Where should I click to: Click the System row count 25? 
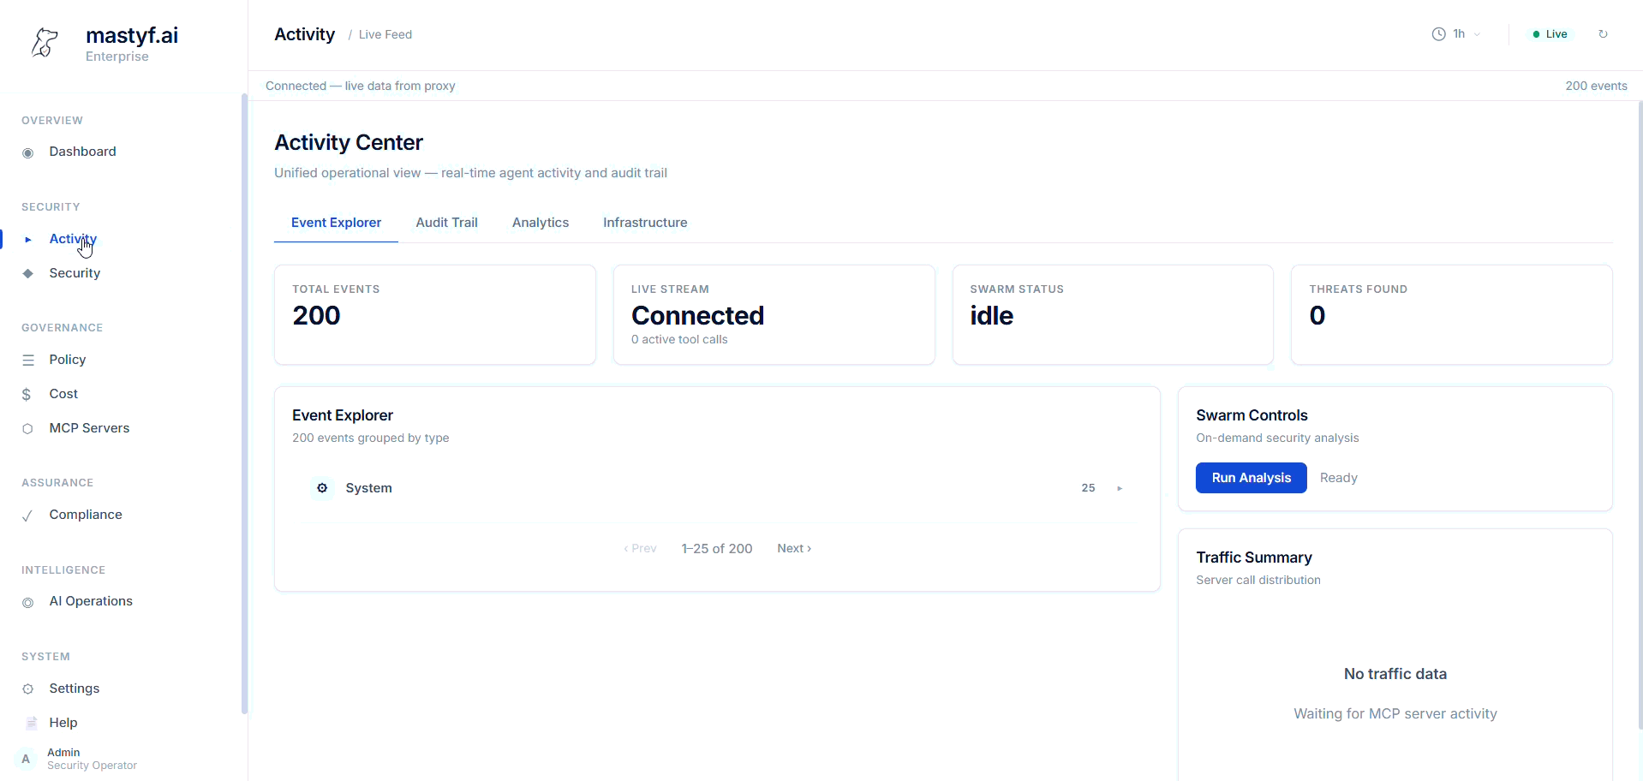[x=1088, y=488]
